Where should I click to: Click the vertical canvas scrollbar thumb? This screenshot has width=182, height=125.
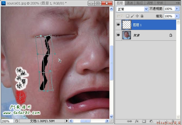[x=111, y=63]
